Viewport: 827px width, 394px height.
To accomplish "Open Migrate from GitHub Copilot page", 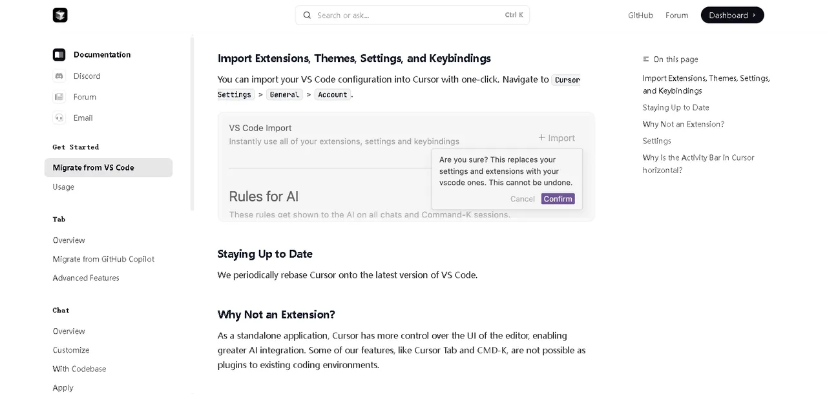I will 103,259.
